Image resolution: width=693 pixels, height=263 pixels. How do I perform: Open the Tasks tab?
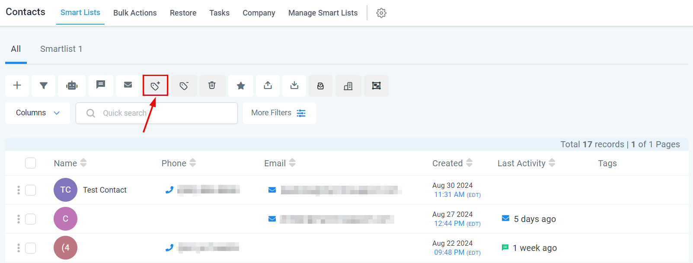(219, 13)
